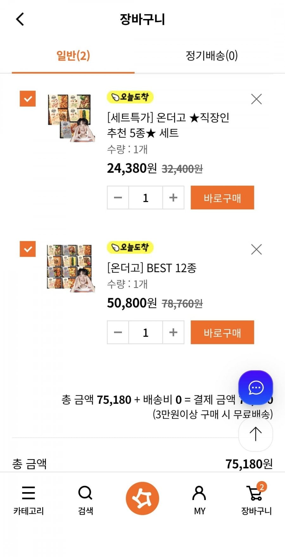This screenshot has height=557, width=285.
Task: Tap the orange home logo button
Action: pyautogui.click(x=142, y=498)
